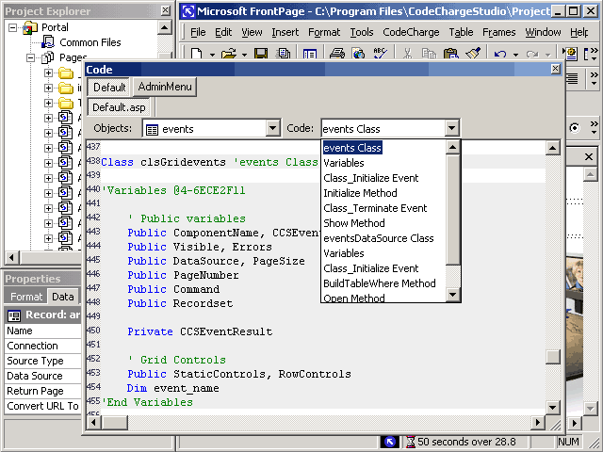Image resolution: width=603 pixels, height=452 pixels.
Task: Click the Format Painter brush icon
Action: tap(474, 55)
